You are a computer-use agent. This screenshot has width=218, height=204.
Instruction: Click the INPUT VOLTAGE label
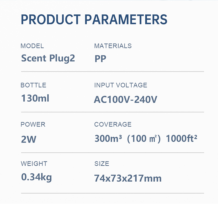click(x=121, y=85)
